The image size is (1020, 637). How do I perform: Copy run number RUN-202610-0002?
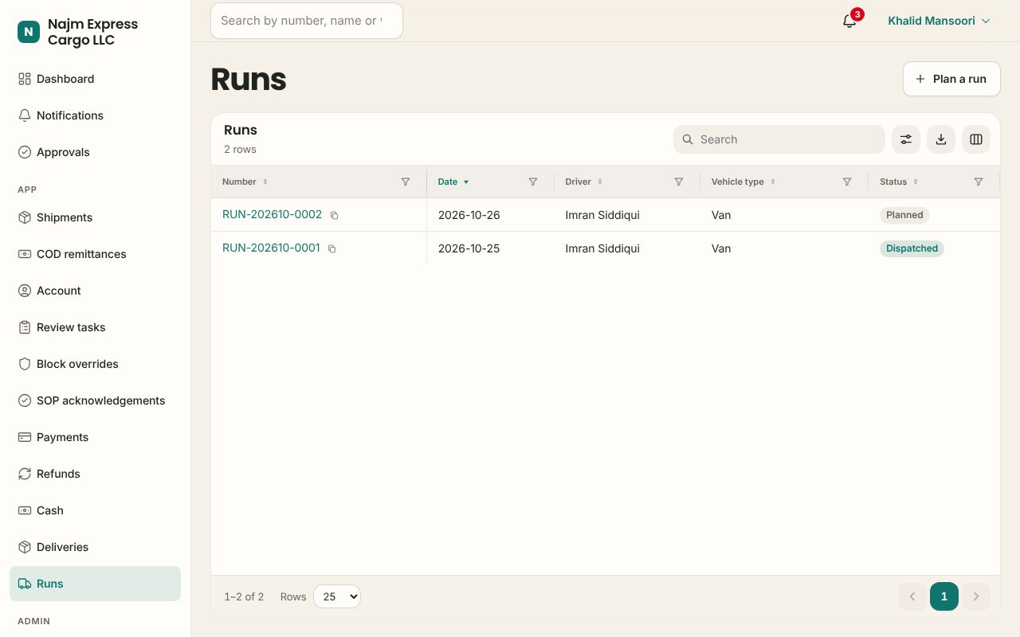point(335,215)
